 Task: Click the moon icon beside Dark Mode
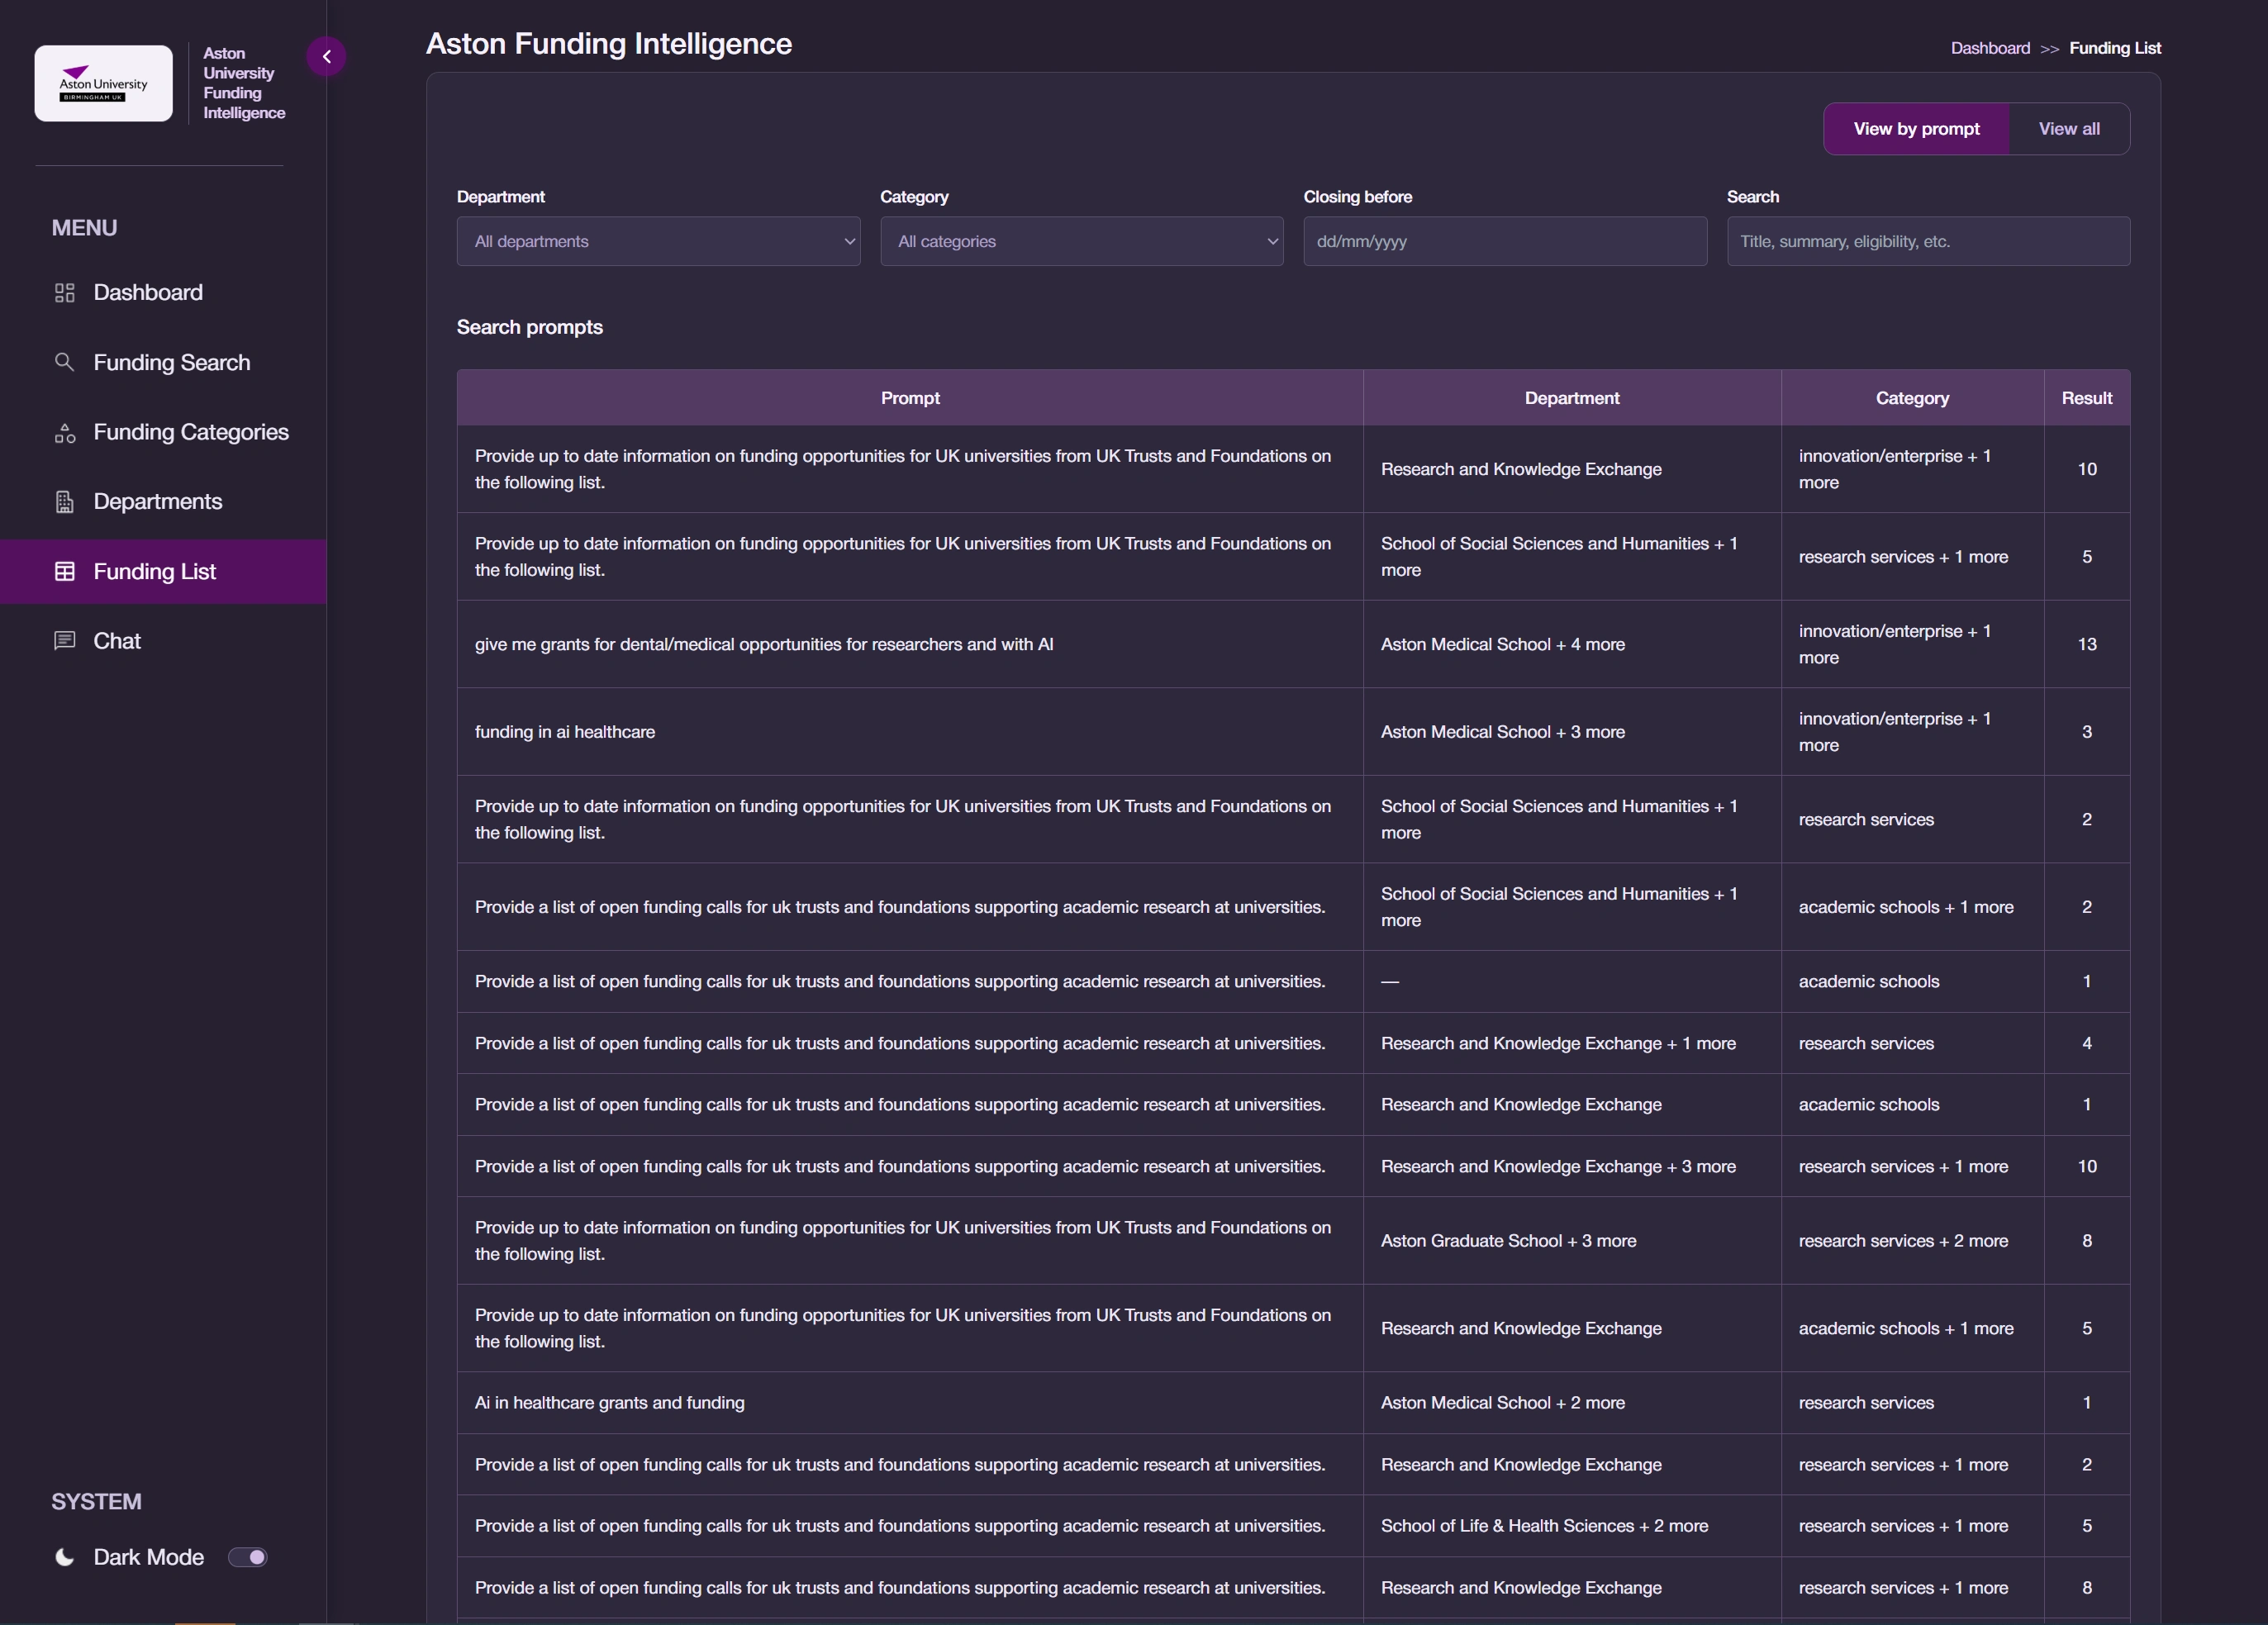point(65,1557)
